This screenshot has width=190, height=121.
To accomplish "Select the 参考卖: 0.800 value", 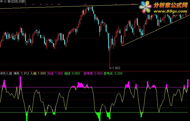I will click(93, 73).
